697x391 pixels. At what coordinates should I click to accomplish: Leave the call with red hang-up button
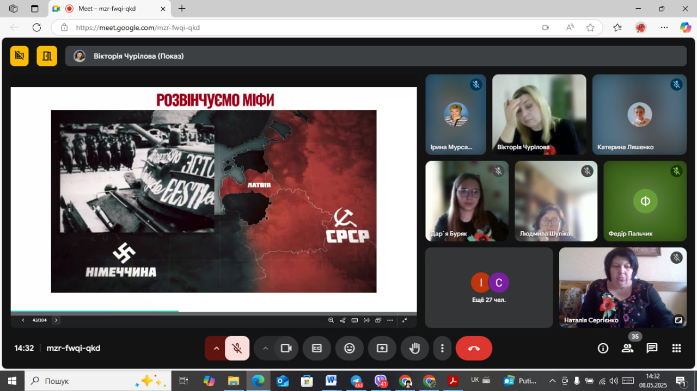click(474, 349)
